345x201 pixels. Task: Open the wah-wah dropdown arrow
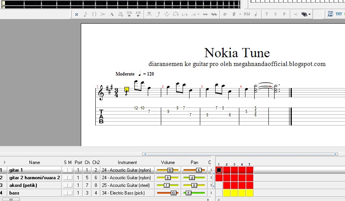(x=309, y=14)
